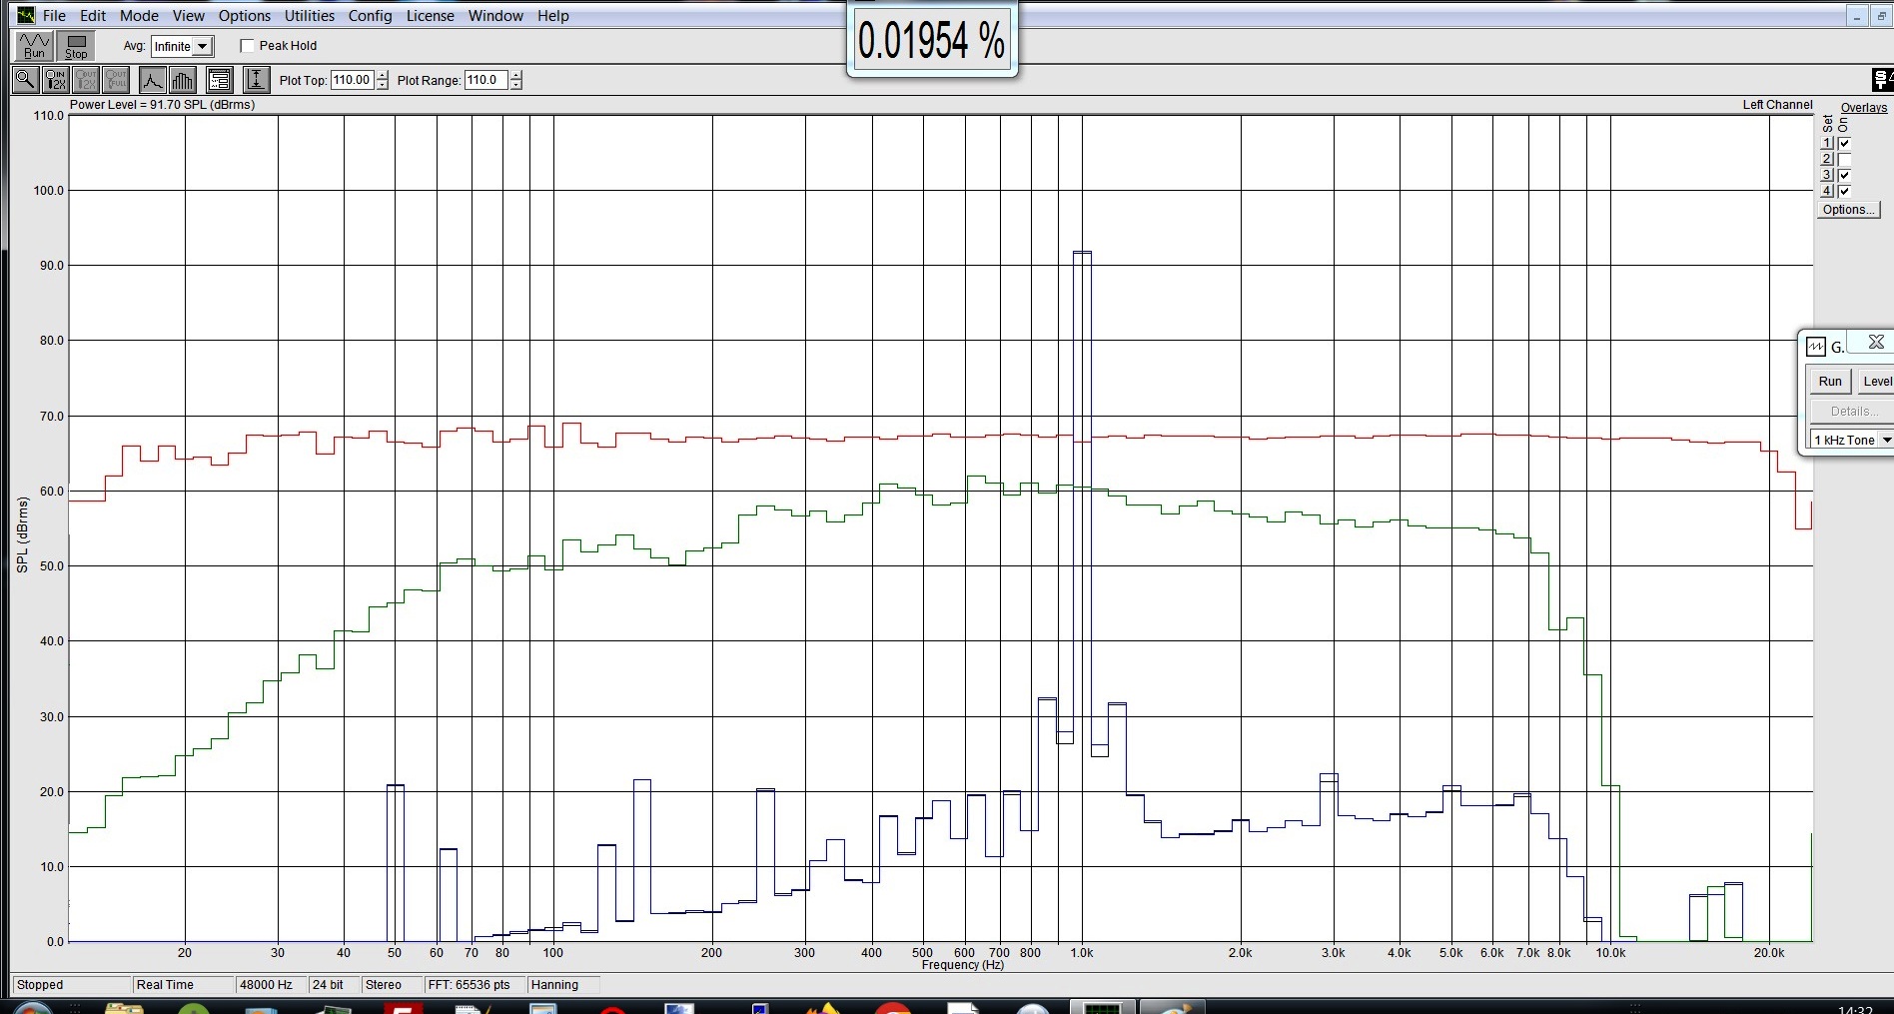Switch to narrowband line spectrum view
The width and height of the screenshot is (1894, 1014).
(x=152, y=80)
